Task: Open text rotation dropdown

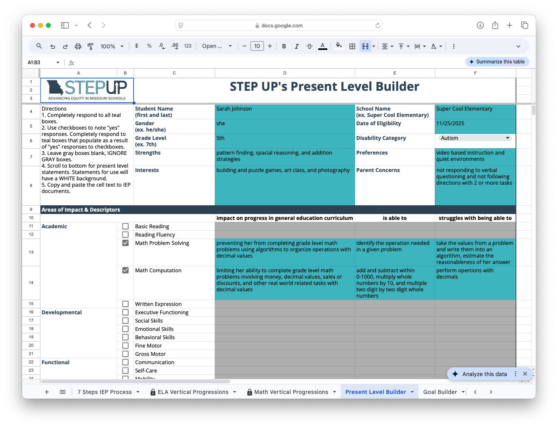Action: tap(436, 46)
